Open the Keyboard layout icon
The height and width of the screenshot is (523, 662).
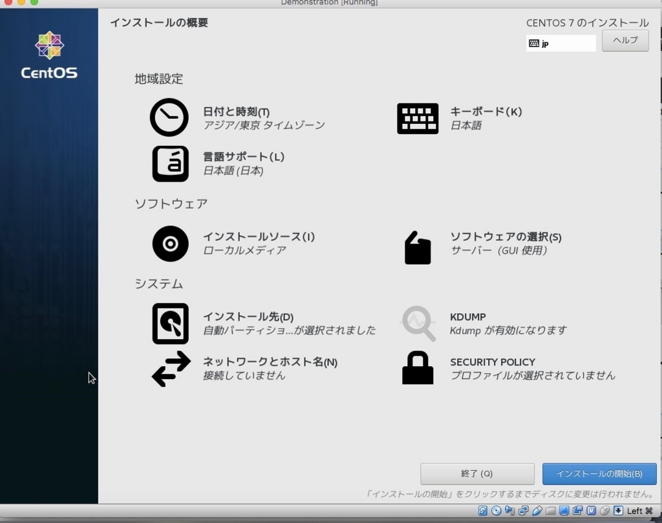(418, 119)
